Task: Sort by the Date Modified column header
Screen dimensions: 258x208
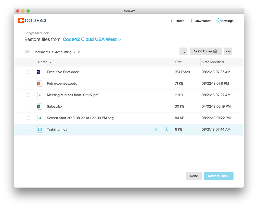Action: 213,62
